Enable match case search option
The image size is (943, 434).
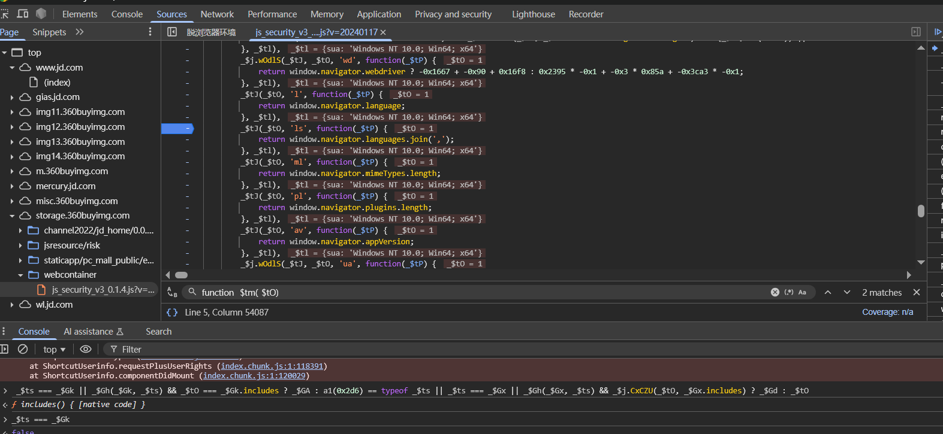(x=802, y=292)
